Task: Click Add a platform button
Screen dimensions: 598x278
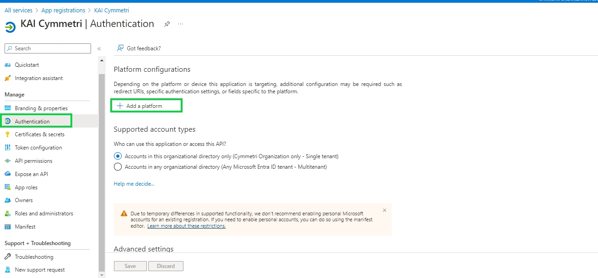Action: 144,106
